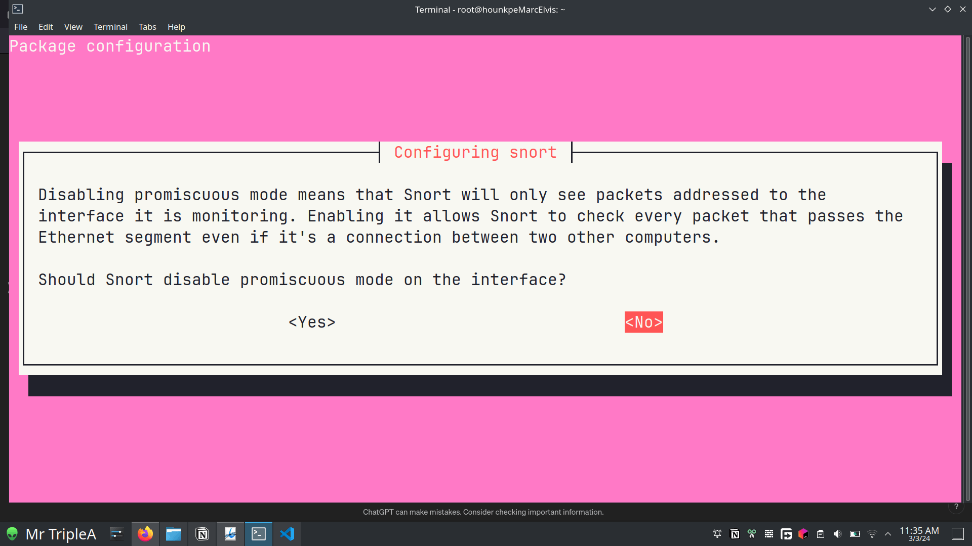Open the Notion taskbar app icon
Screen dimensions: 972x546
click(202, 534)
